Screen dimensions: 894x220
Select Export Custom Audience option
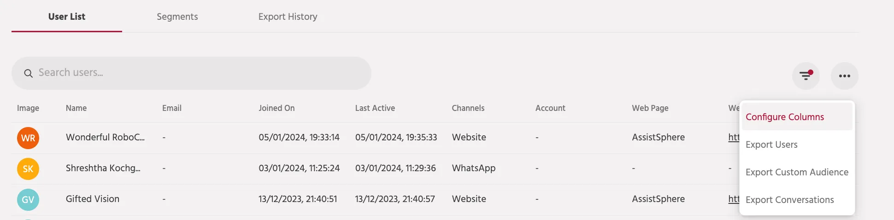(x=797, y=172)
